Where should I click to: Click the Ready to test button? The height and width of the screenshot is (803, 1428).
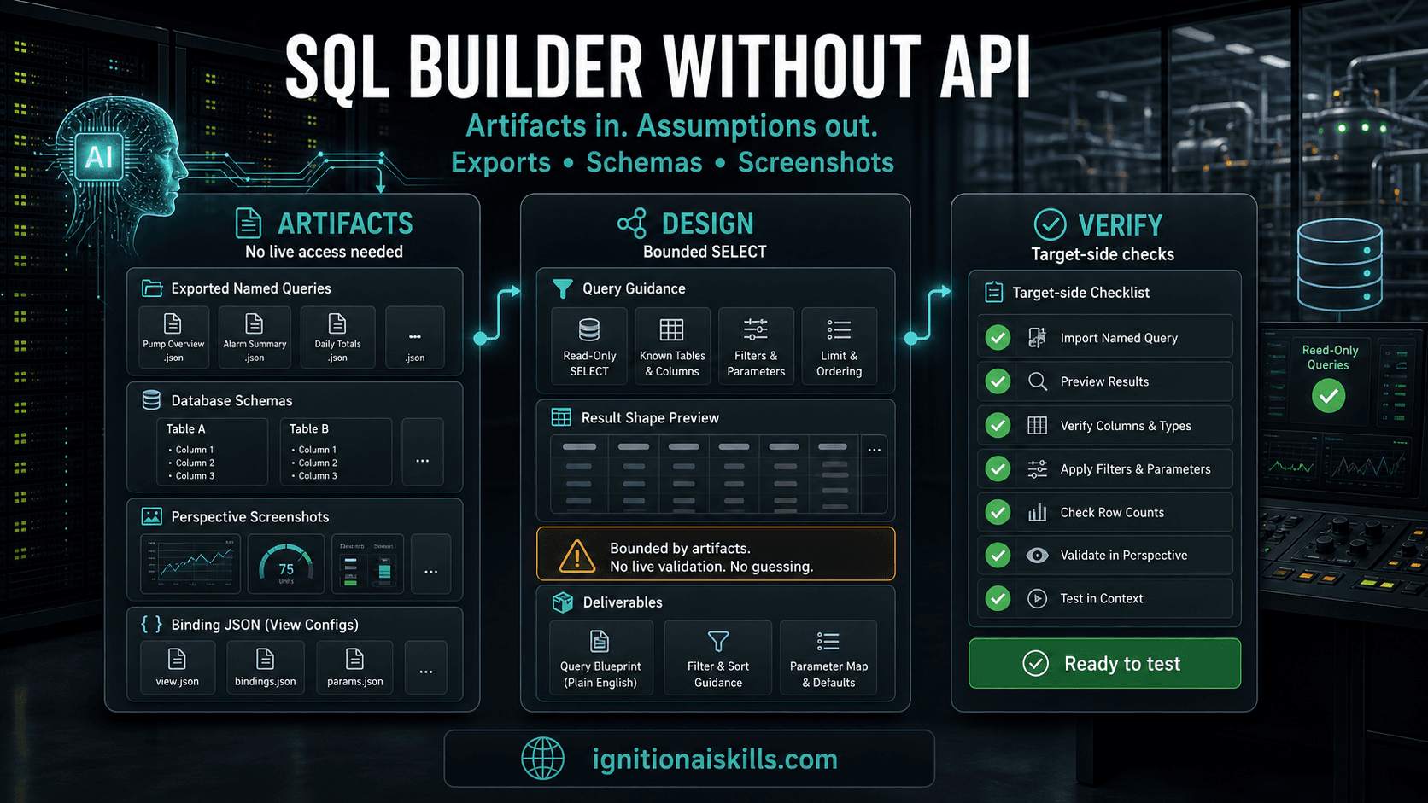coord(1104,663)
